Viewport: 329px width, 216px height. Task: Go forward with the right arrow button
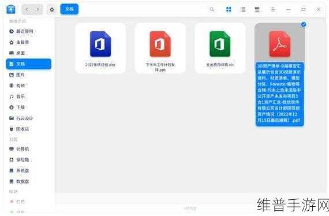point(38,9)
